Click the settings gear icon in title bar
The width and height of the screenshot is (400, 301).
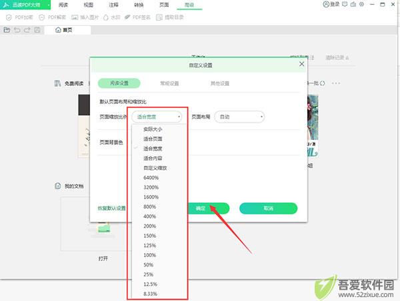pos(361,4)
